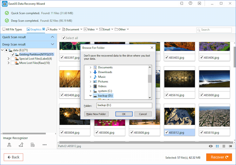Viewport: 236px width, 165px height.
Task: Collapse the data (E:) tree node
Action: pos(2,50)
